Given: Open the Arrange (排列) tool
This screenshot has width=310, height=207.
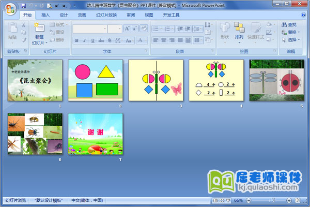Looking at the screenshot, I should click(239, 30).
